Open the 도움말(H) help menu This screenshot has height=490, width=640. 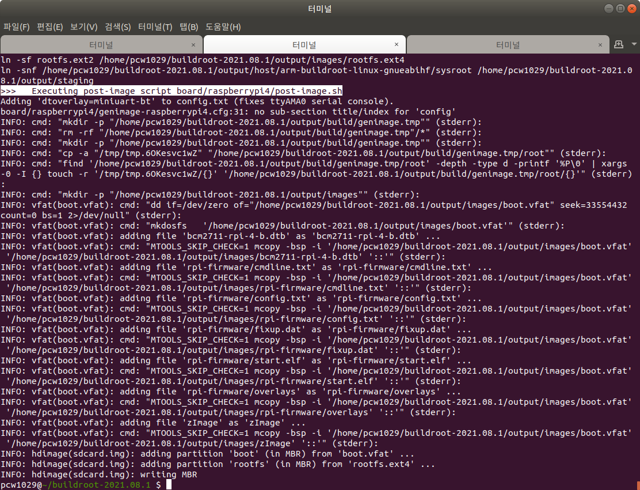(x=223, y=26)
